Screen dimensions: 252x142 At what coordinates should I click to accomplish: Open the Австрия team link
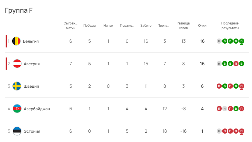pyautogui.click(x=32, y=64)
